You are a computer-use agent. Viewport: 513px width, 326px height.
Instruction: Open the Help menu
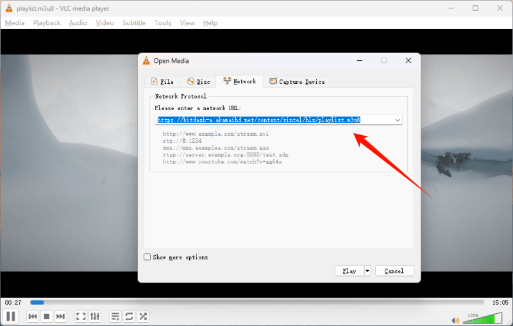210,23
